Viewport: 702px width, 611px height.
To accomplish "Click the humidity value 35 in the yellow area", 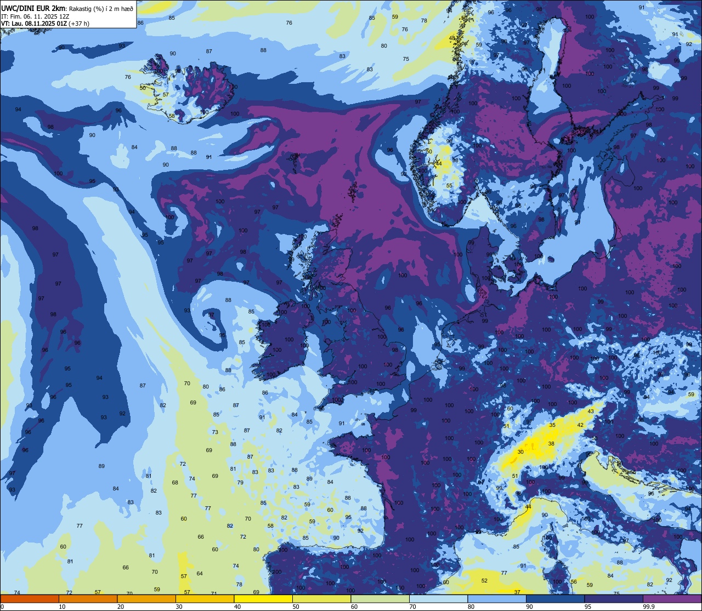I will [552, 425].
